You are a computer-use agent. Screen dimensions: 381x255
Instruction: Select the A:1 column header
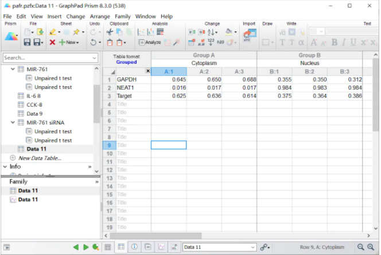click(169, 72)
